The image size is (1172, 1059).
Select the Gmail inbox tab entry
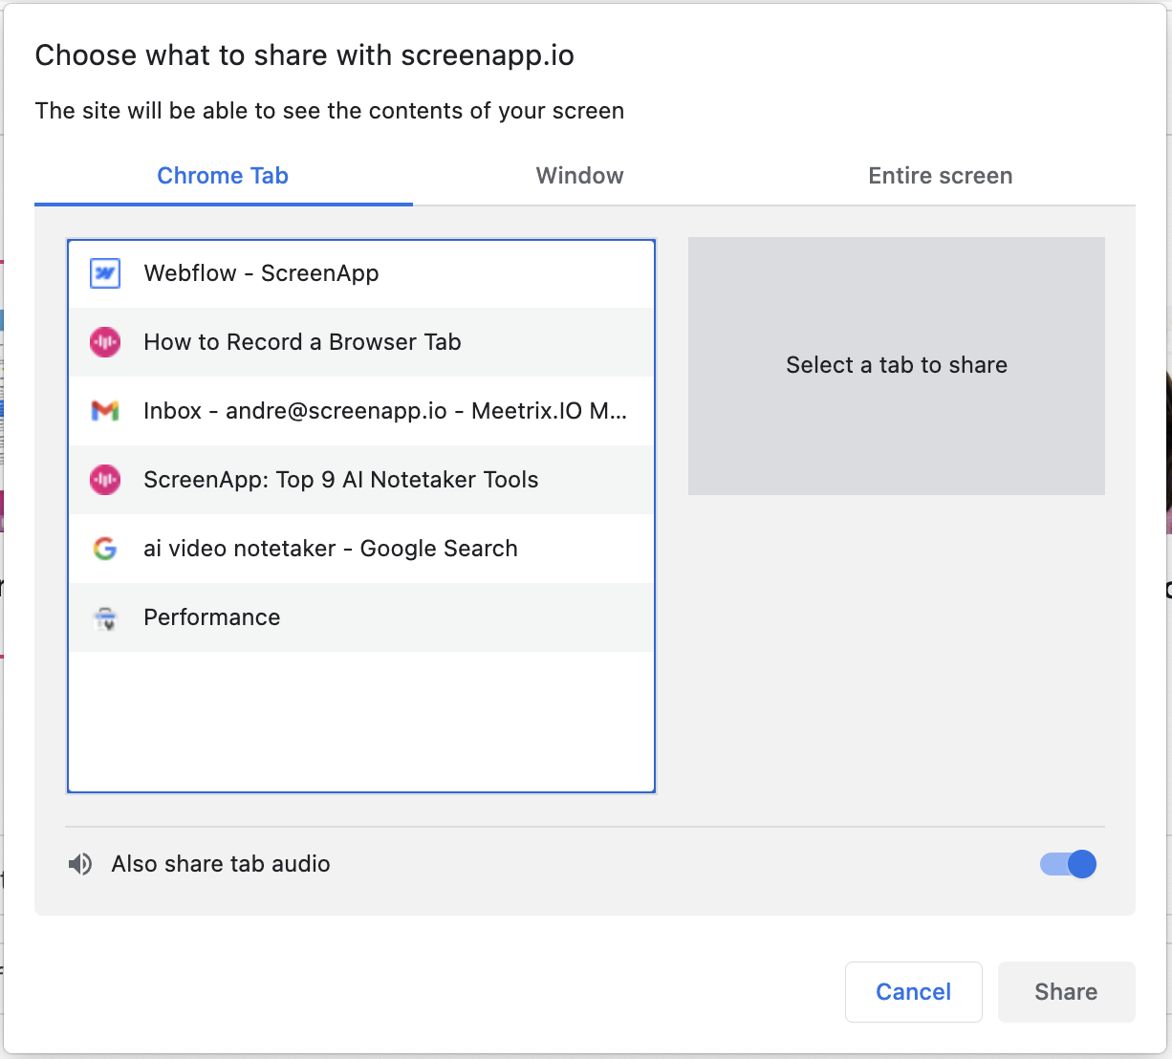[360, 410]
